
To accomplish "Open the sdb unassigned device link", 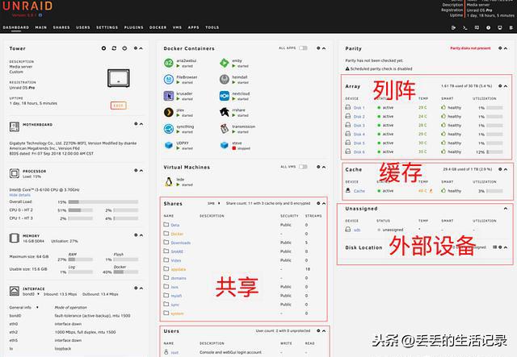I will (357, 230).
